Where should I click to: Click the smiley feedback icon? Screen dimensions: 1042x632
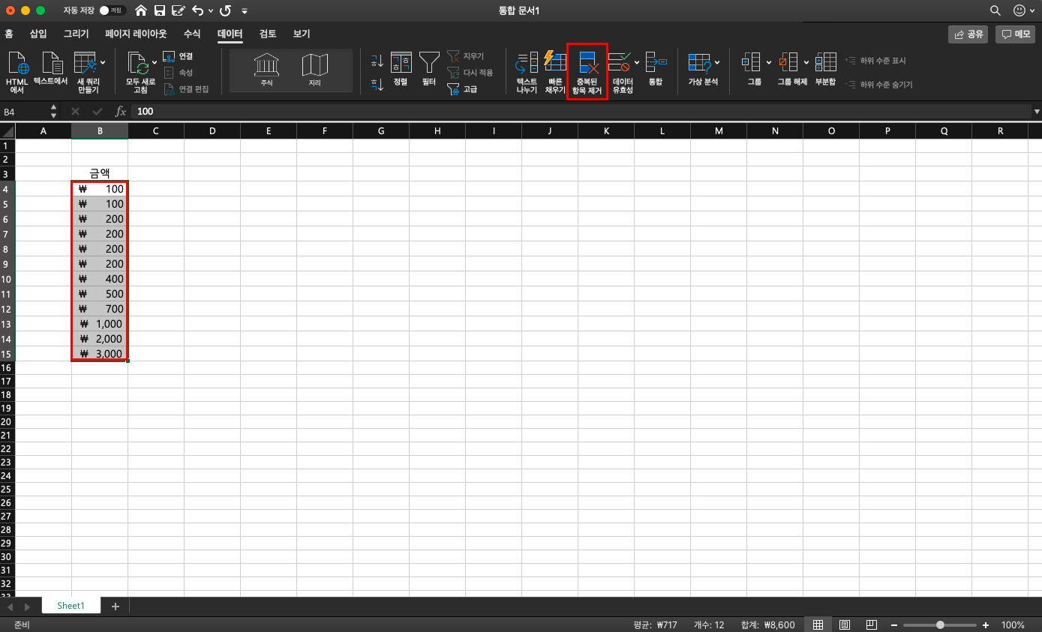1019,10
